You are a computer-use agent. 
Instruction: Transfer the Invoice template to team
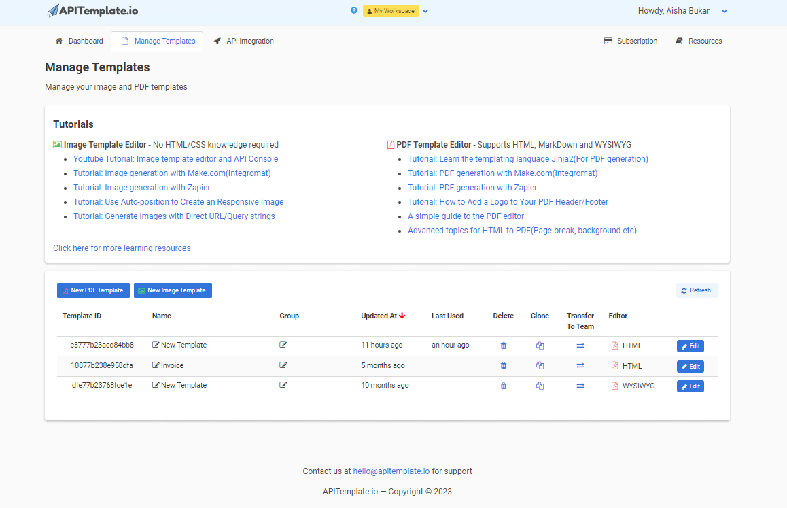pyautogui.click(x=580, y=365)
